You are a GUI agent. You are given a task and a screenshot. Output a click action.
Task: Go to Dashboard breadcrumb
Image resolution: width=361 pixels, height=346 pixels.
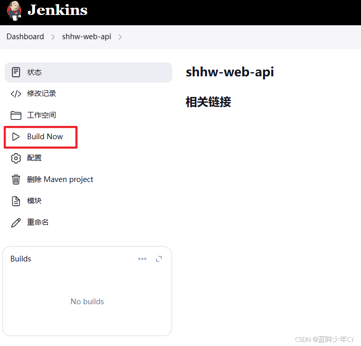[25, 37]
